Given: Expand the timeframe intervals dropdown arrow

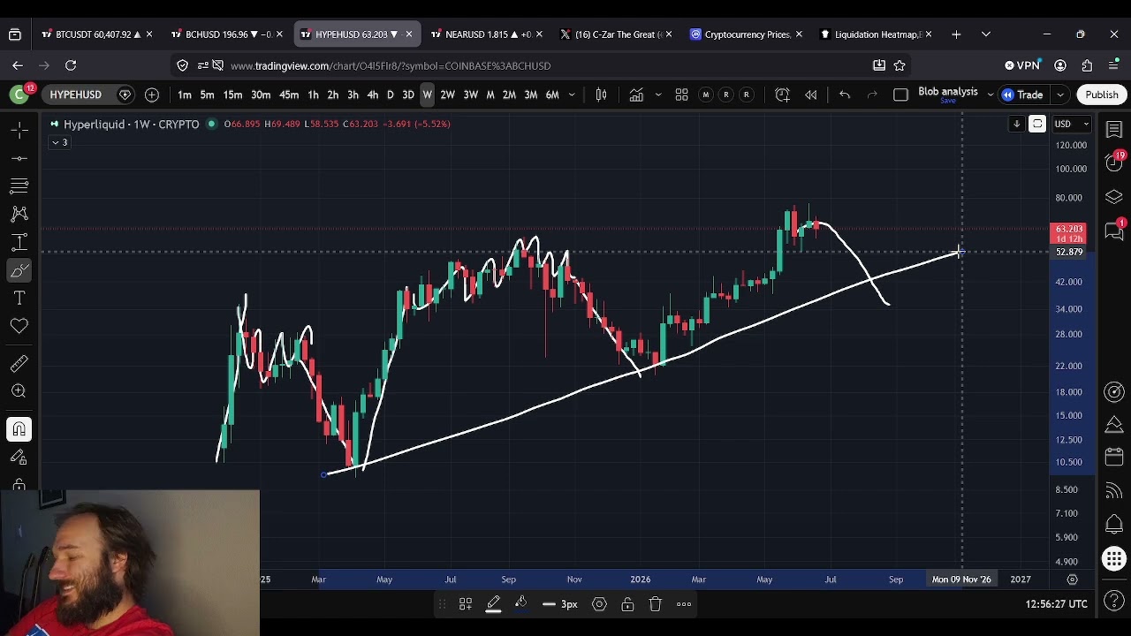Looking at the screenshot, I should pyautogui.click(x=572, y=95).
